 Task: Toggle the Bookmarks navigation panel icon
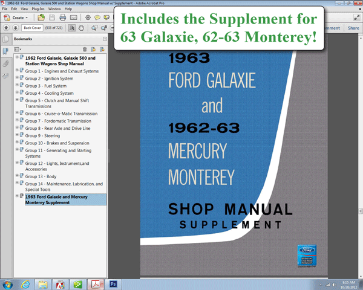point(5,51)
